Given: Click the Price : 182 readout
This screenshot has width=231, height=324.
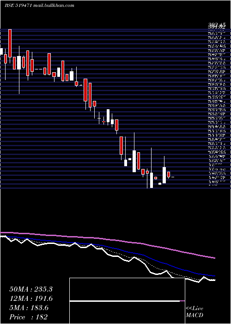Looking at the screenshot, I should point(29,317).
